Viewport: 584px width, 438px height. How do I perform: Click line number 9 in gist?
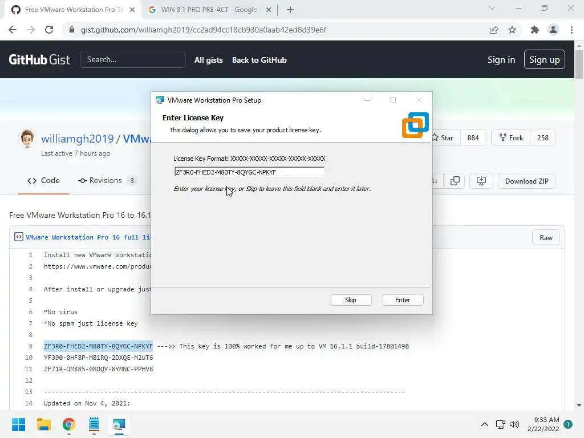click(31, 346)
